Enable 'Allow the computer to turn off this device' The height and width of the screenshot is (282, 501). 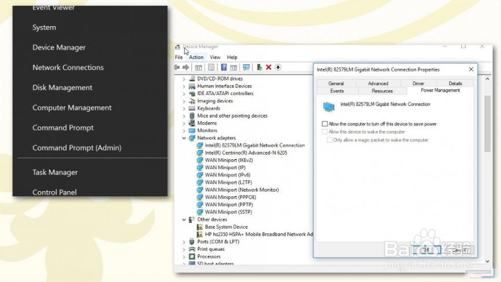pyautogui.click(x=325, y=124)
